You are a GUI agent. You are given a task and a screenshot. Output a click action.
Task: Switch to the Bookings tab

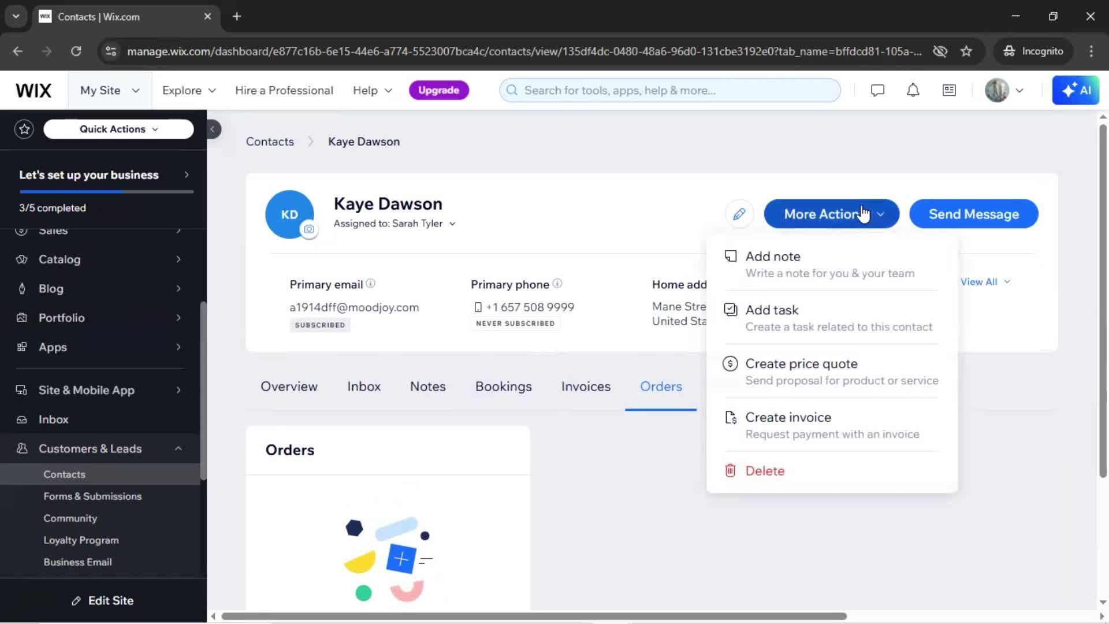pyautogui.click(x=504, y=387)
